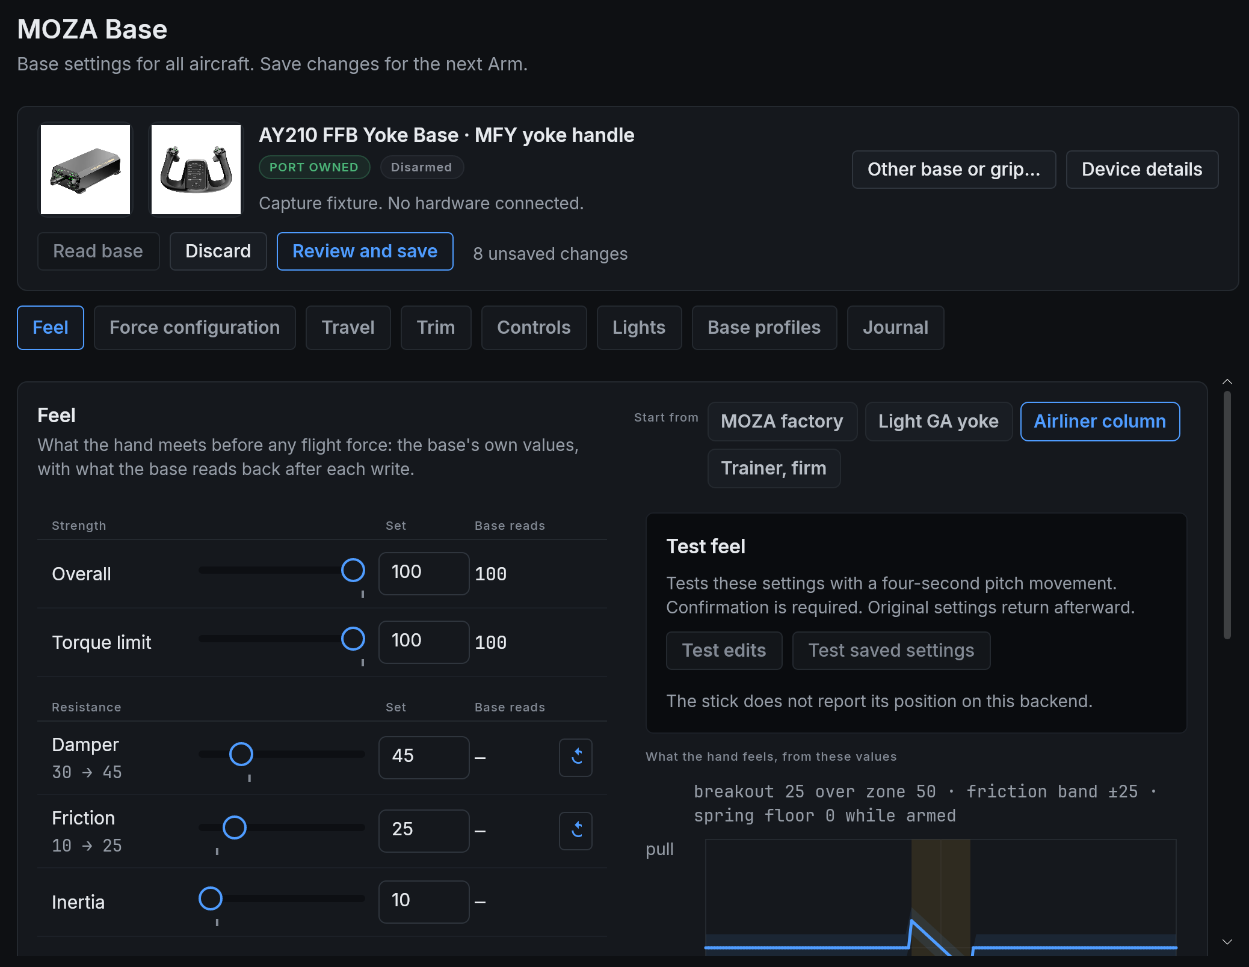The width and height of the screenshot is (1249, 967).
Task: Open the MFY yoke handle thumbnail
Action: pyautogui.click(x=196, y=170)
